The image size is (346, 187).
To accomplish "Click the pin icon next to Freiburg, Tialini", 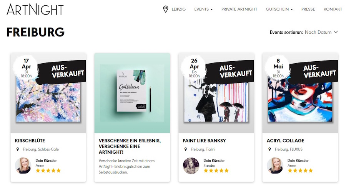I will pos(186,149).
